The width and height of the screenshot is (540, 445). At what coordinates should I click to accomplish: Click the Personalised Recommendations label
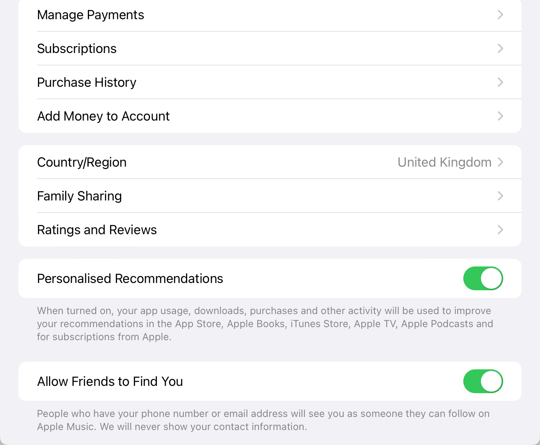tap(130, 279)
